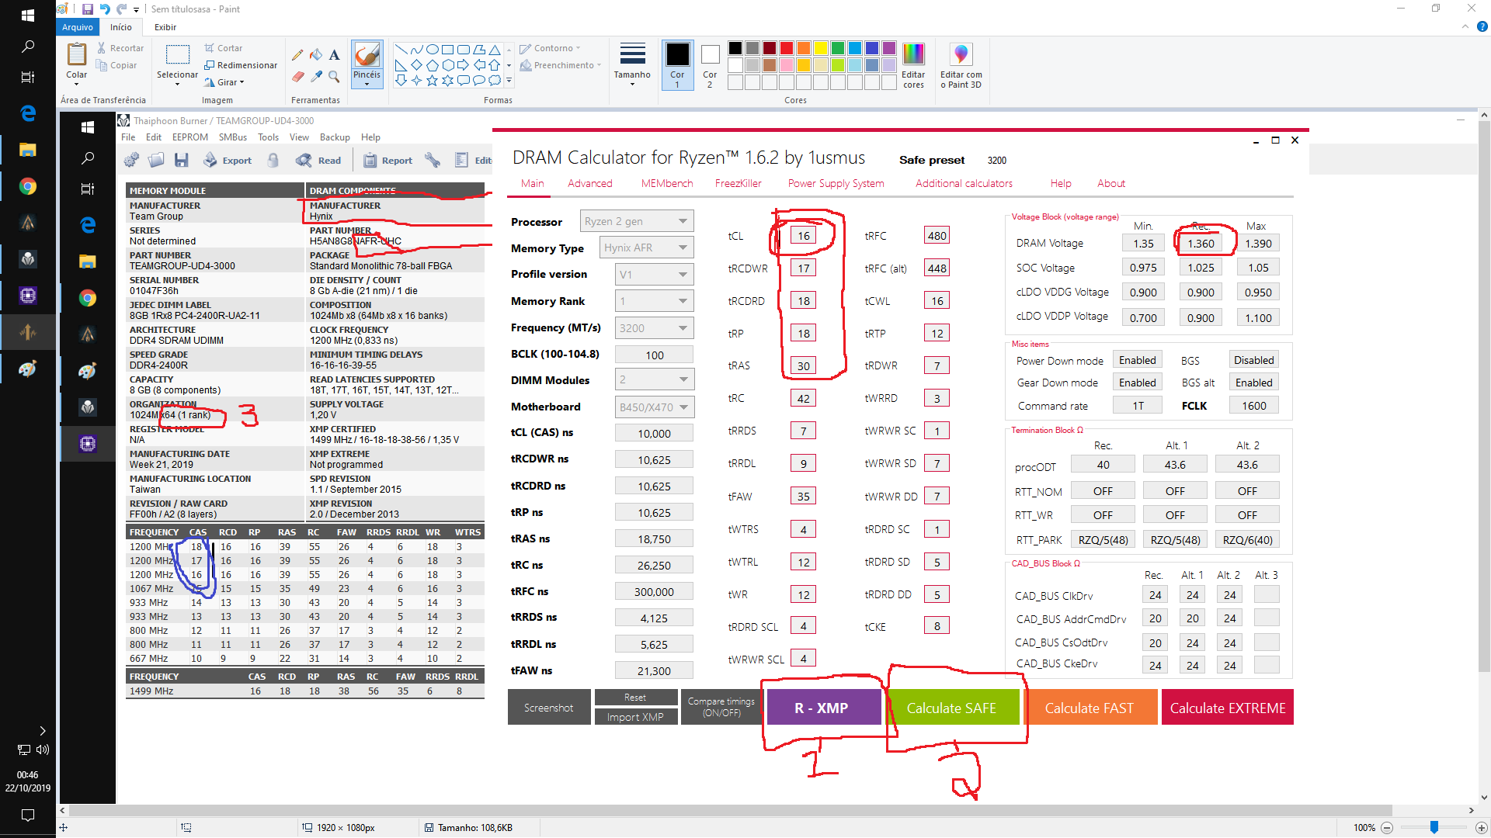
Task: Select the Fill with color bucket tool
Action: coord(316,55)
